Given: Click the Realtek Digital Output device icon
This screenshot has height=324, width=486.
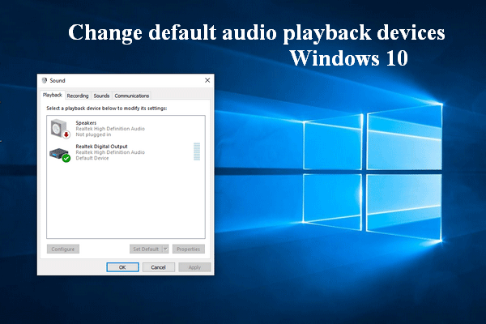Looking at the screenshot, I should (x=58, y=151).
